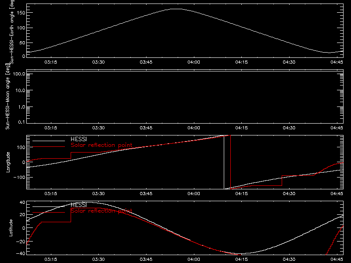Screen dimensions: 351x263
Task: Click red legend line in Latitude plot
Action: (x=49, y=213)
